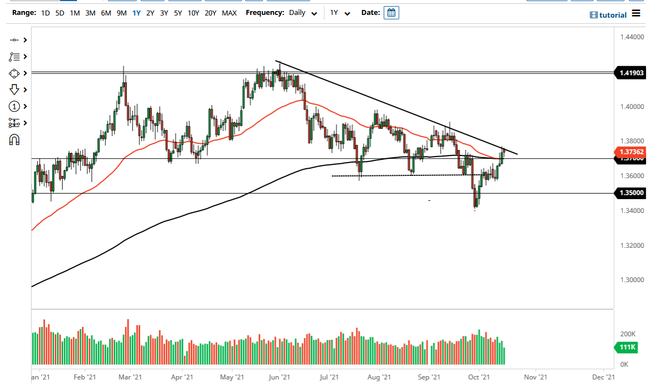This screenshot has height=385, width=650.
Task: Expand the line tool options arrow
Action: 25,40
